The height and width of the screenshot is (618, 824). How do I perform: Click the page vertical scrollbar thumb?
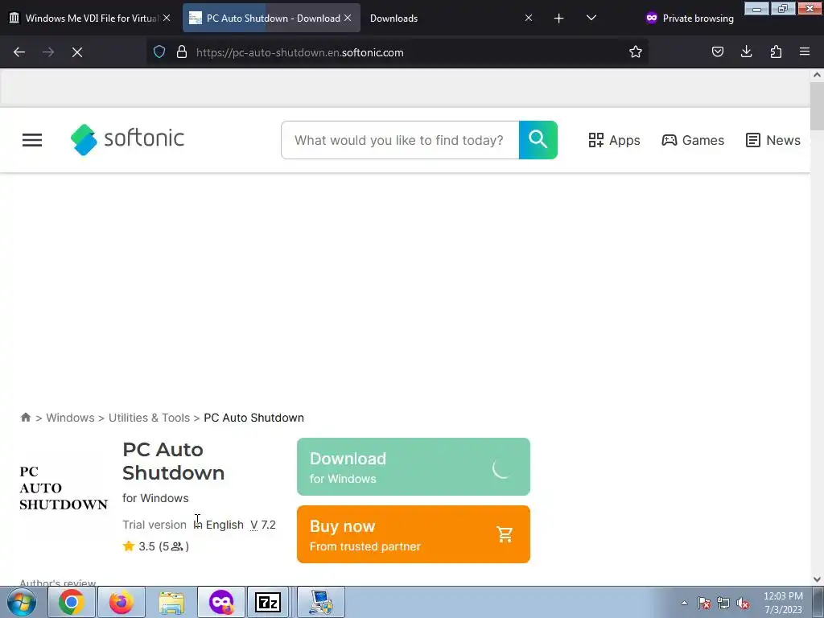click(x=818, y=106)
